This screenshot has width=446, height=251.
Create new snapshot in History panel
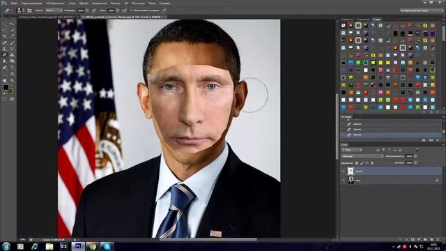click(x=431, y=140)
